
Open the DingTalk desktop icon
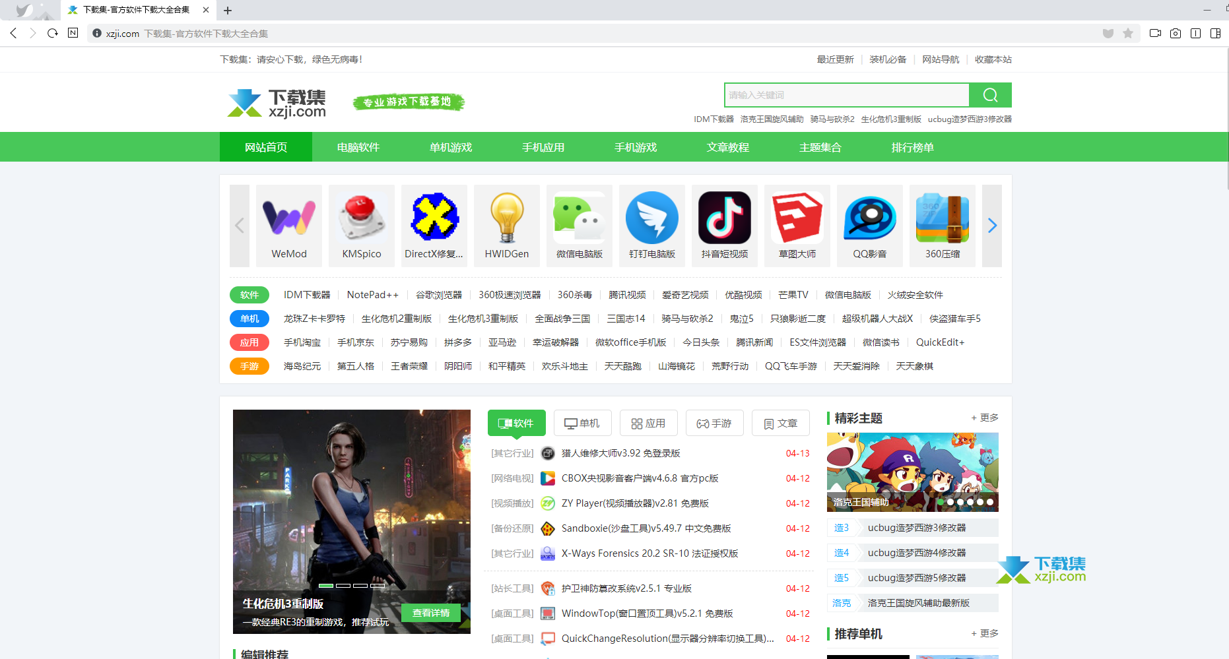click(652, 218)
